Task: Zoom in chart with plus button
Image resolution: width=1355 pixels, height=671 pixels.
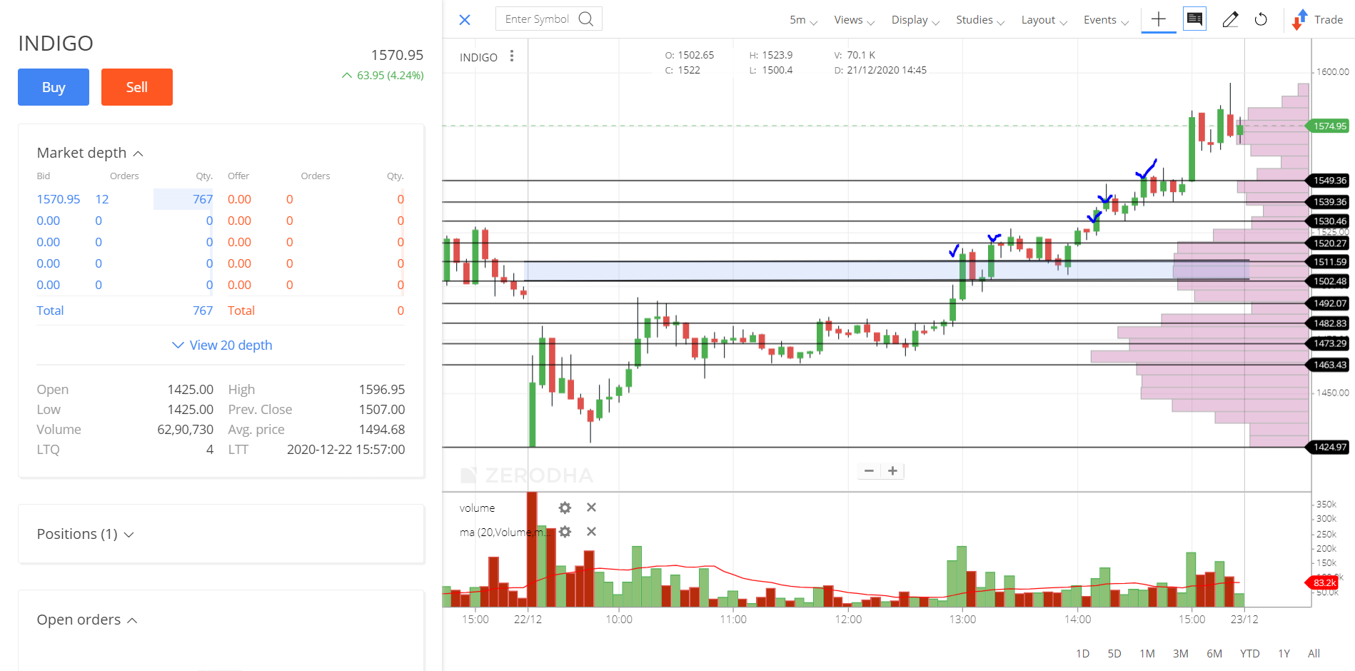Action: 892,471
